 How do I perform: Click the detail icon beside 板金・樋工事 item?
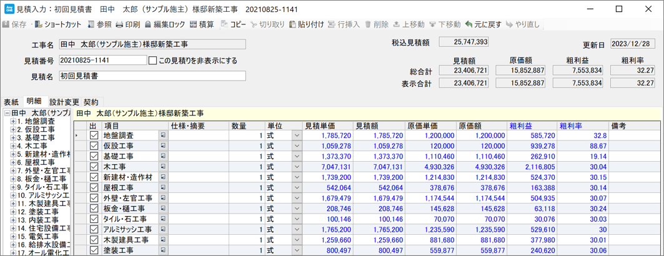point(162,209)
